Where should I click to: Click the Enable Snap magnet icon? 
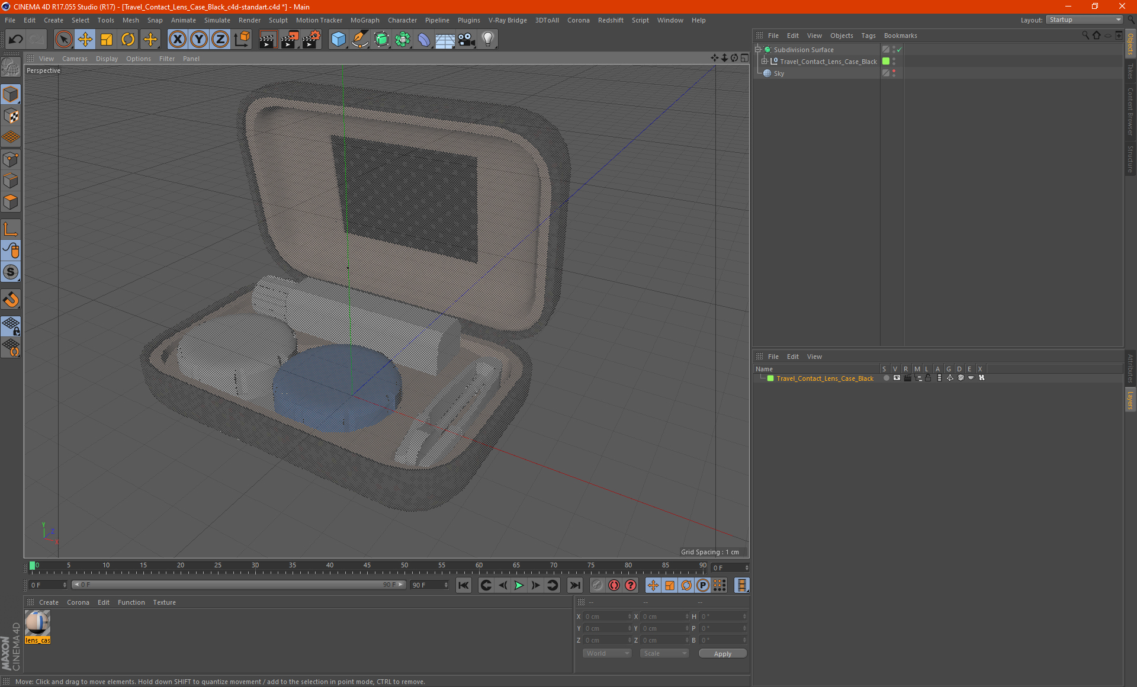coord(11,300)
